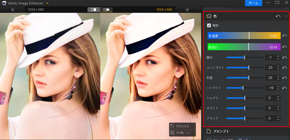Image resolution: width=290 pixels, height=140 pixels.
Task: Increase 露光 with the up stepper arrow
Action: coord(278,56)
